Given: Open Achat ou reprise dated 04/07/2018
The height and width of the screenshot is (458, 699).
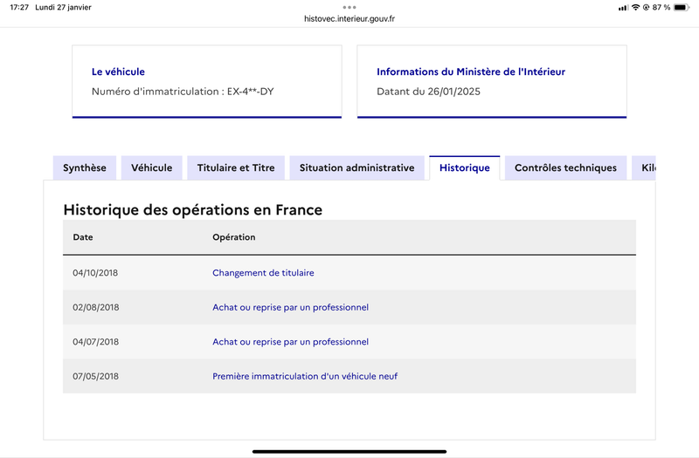Looking at the screenshot, I should (x=290, y=342).
